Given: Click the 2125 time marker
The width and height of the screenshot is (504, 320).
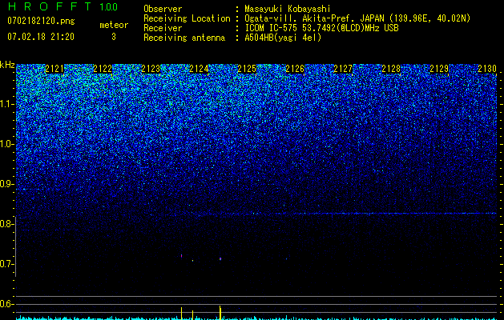Looking at the screenshot, I should click(x=247, y=69).
